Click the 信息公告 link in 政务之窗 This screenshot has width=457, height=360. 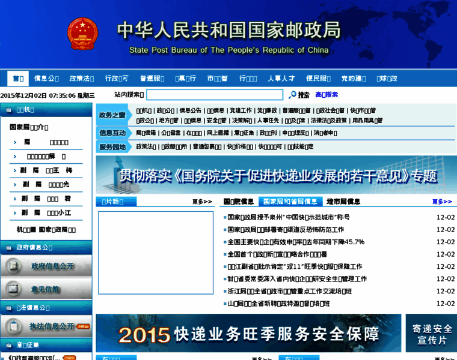pyautogui.click(x=191, y=110)
